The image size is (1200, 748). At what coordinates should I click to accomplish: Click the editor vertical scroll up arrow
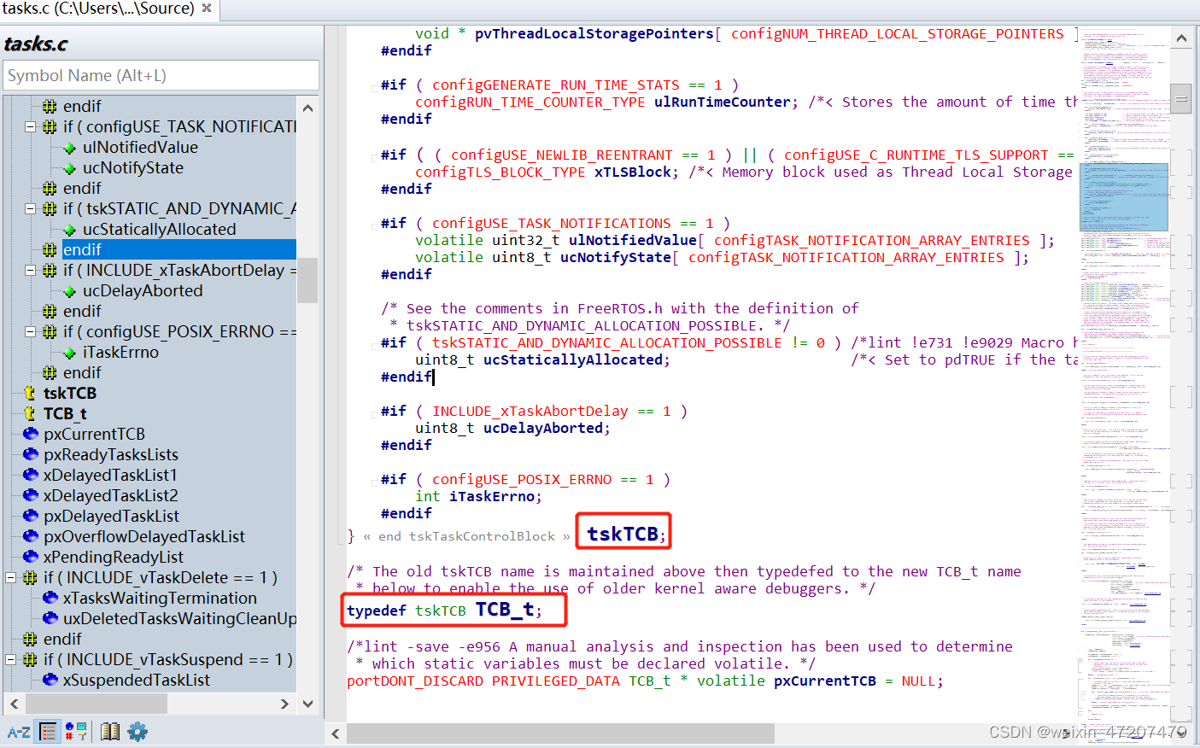[1181, 38]
